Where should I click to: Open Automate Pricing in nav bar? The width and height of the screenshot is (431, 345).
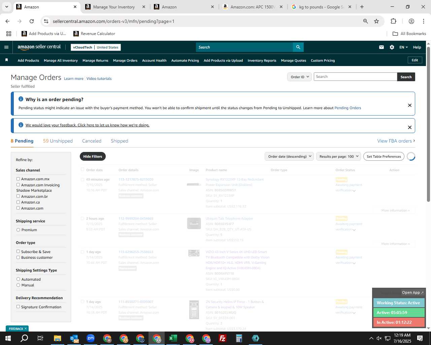(x=185, y=61)
